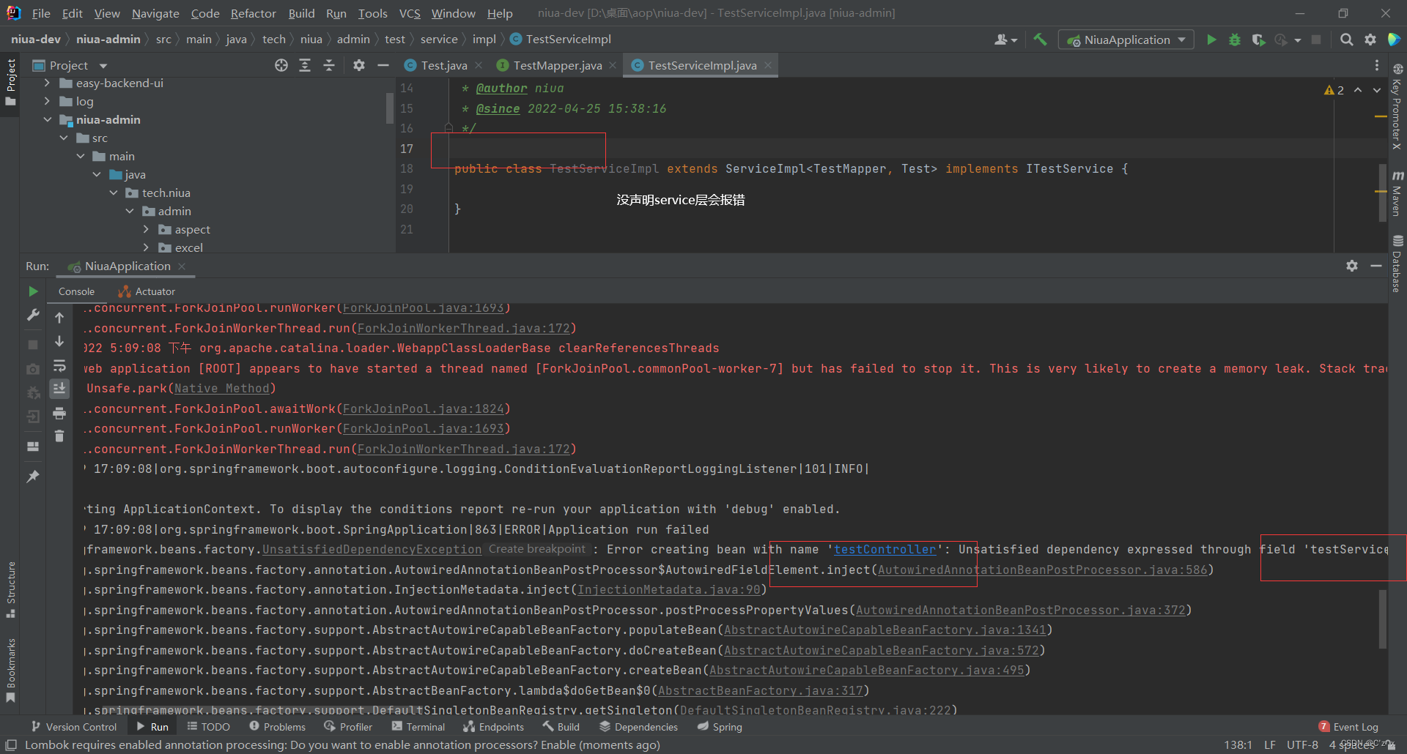Expand aspect package
This screenshot has height=754, width=1407.
click(x=146, y=230)
